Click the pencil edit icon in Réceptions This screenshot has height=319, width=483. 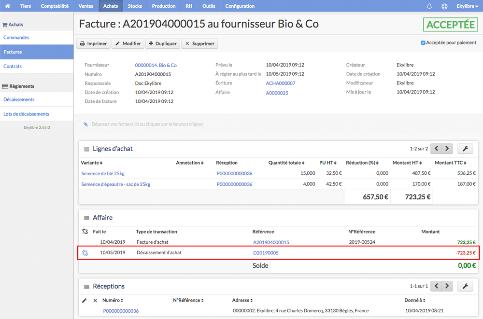pyautogui.click(x=85, y=300)
